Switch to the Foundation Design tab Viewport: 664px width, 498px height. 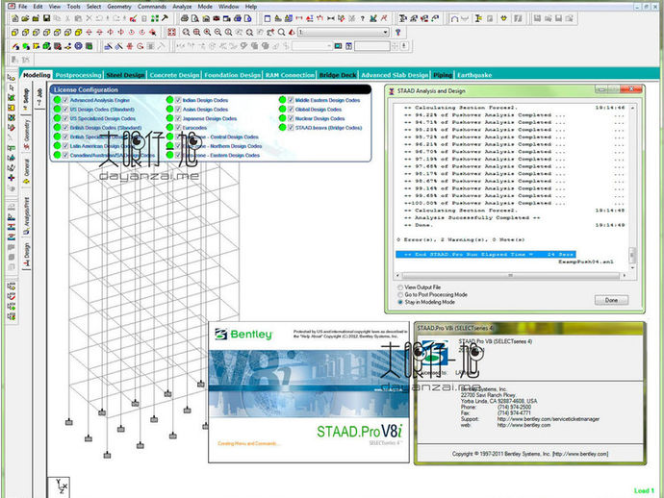point(232,75)
